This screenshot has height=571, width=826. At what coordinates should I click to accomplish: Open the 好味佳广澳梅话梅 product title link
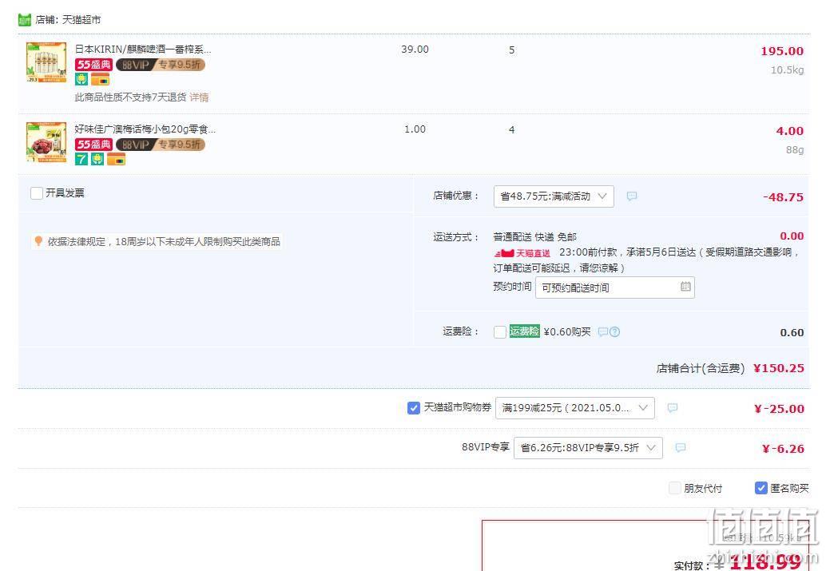(x=145, y=129)
